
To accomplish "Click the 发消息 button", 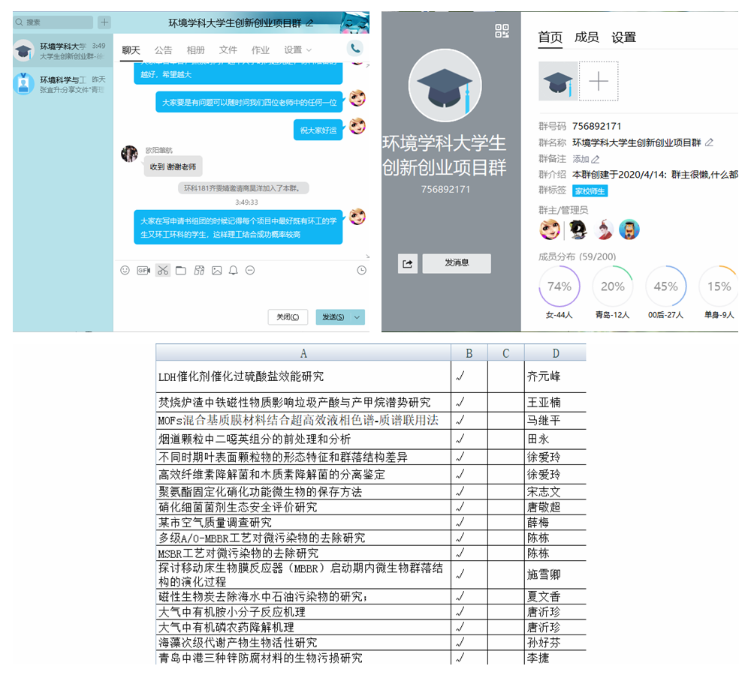I will [457, 263].
